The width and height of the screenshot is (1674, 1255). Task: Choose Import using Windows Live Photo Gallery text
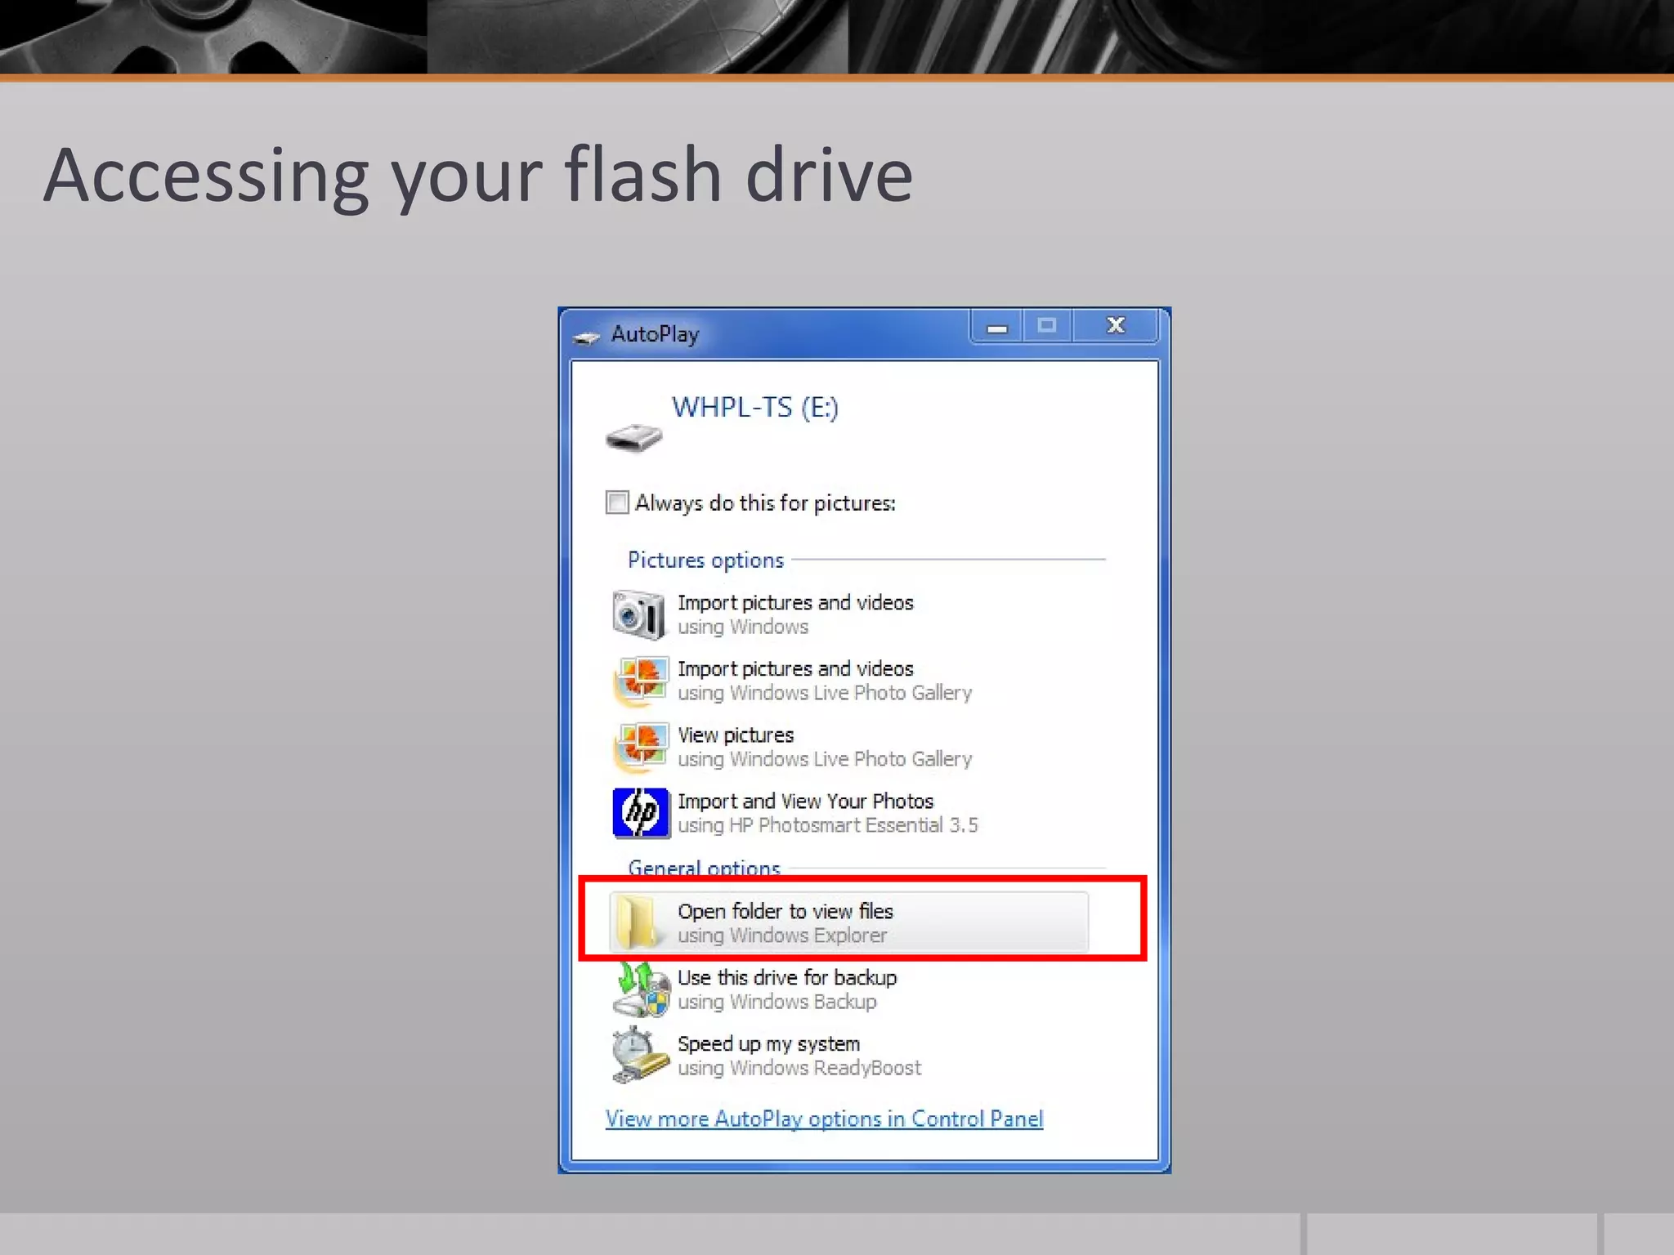coord(794,669)
